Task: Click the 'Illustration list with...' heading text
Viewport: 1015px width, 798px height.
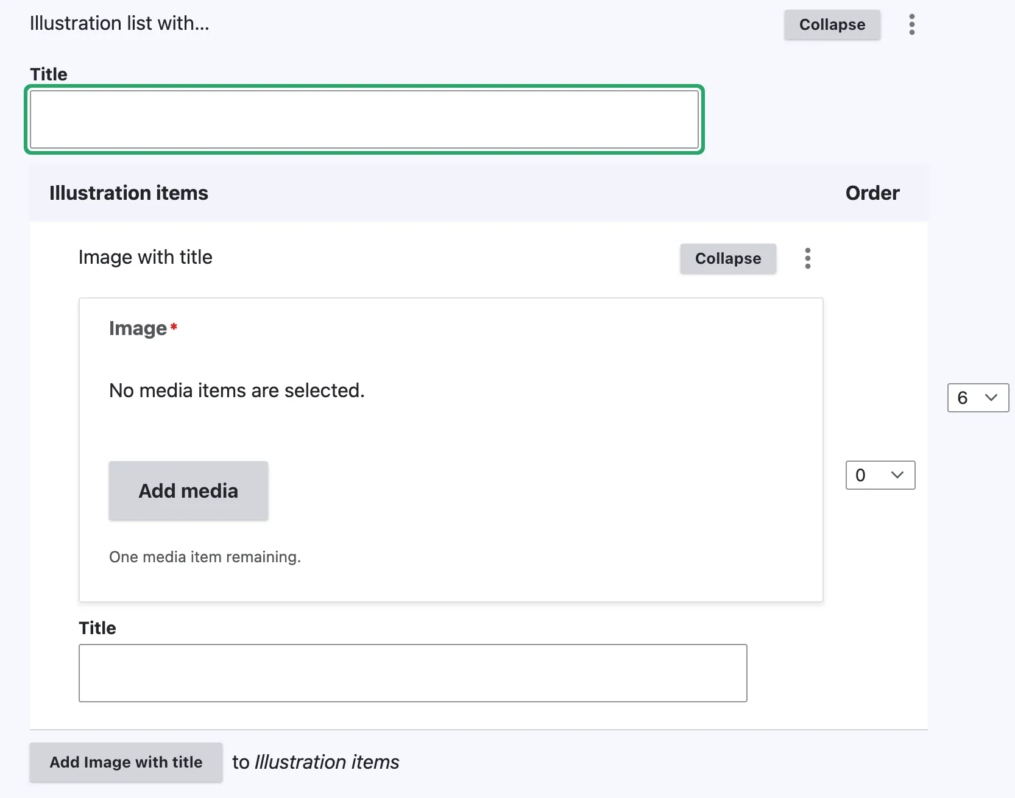Action: (x=119, y=23)
